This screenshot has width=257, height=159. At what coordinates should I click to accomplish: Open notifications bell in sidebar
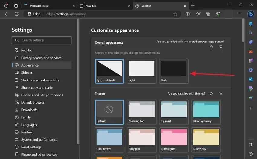point(251,24)
